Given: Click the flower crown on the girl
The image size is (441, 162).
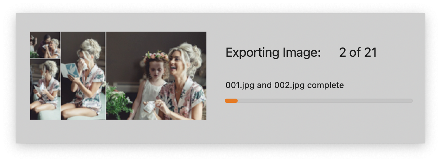Looking at the screenshot, I should (x=156, y=56).
